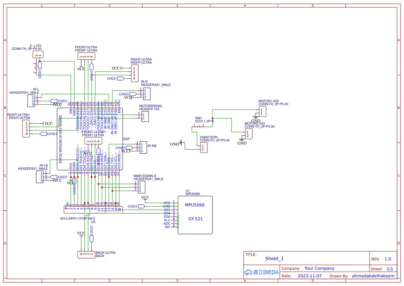
Task: Click the Sheet_1 title text
Action: [274, 258]
